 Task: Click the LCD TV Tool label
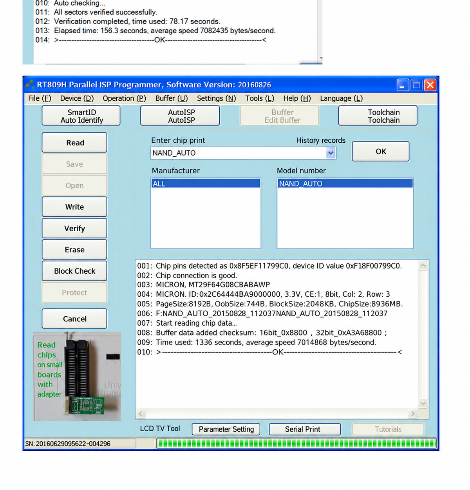click(160, 429)
